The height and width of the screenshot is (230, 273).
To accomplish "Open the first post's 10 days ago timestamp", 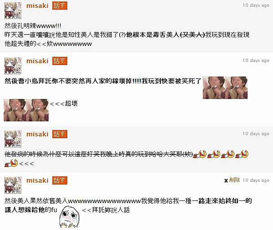I will coord(256,5).
